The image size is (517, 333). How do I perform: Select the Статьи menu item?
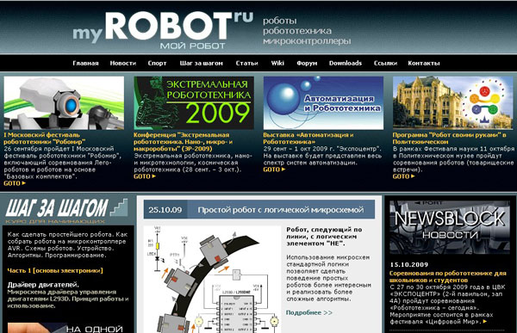pos(247,63)
